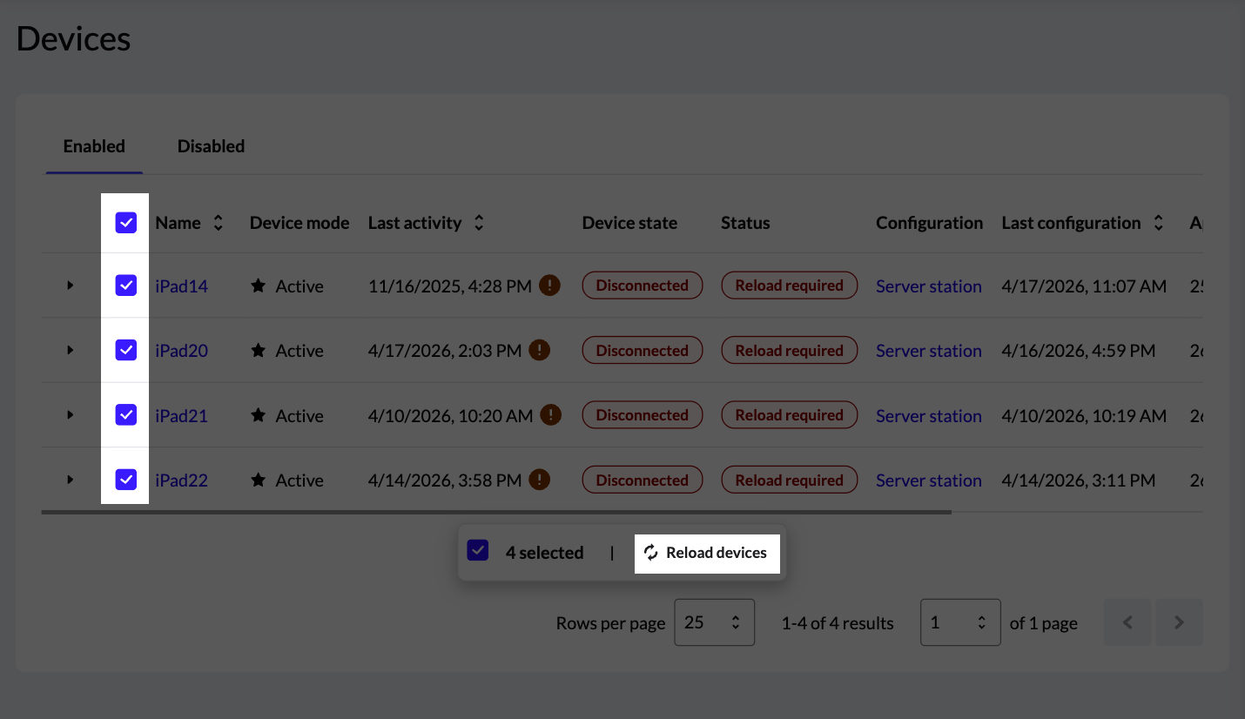Screen dimensions: 1245x719
Task: Click the warning icon next to iPad14's last activity
Action: click(549, 285)
